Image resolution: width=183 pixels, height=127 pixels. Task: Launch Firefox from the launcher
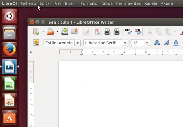tap(9, 50)
